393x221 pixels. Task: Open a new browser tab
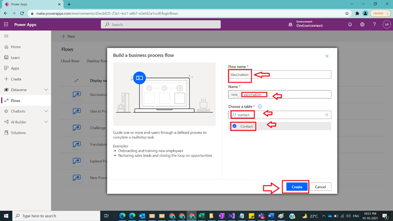click(69, 4)
